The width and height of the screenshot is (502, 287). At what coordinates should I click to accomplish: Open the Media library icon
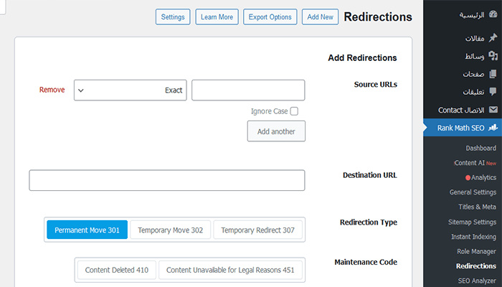click(x=493, y=55)
